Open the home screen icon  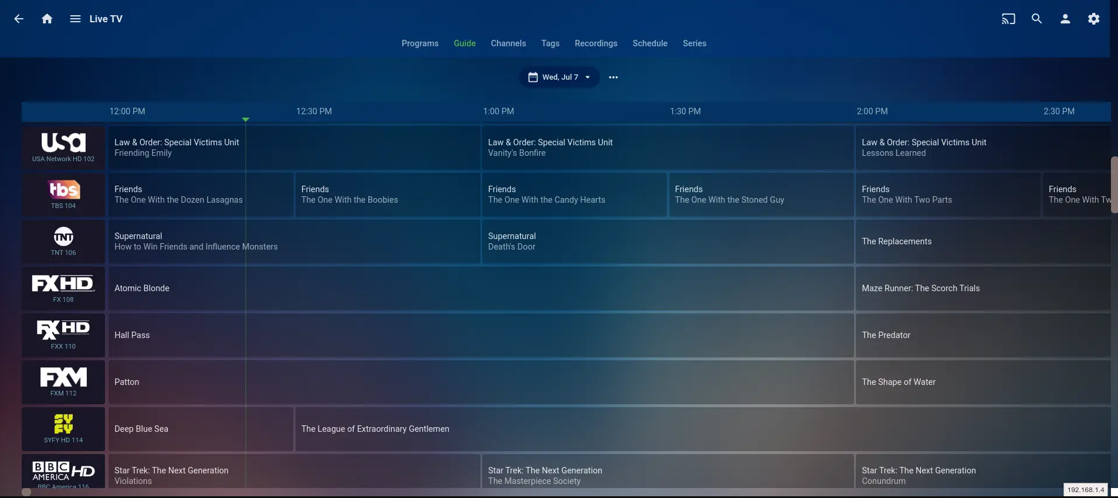pyautogui.click(x=47, y=19)
